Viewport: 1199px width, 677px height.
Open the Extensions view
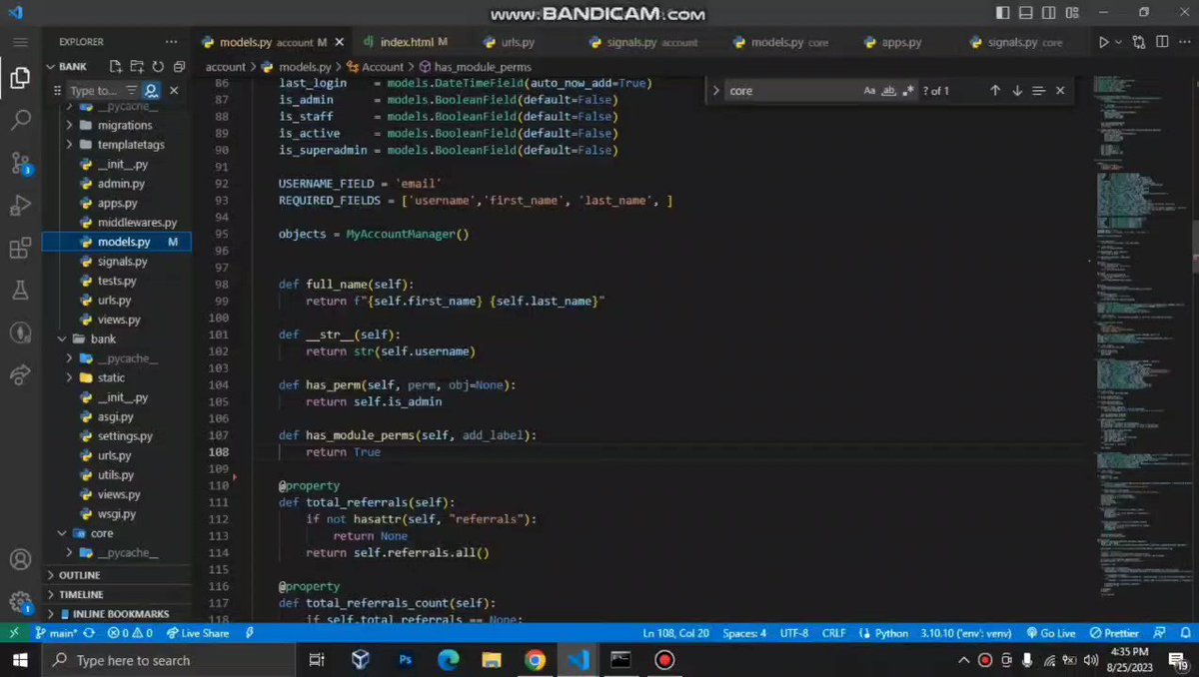tap(20, 248)
